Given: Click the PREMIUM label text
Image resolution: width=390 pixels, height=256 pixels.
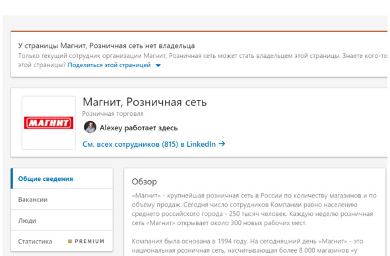Looking at the screenshot, I should click(90, 241).
